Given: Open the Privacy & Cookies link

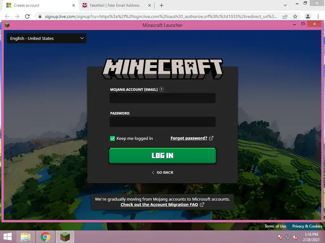Looking at the screenshot, I should (x=307, y=226).
